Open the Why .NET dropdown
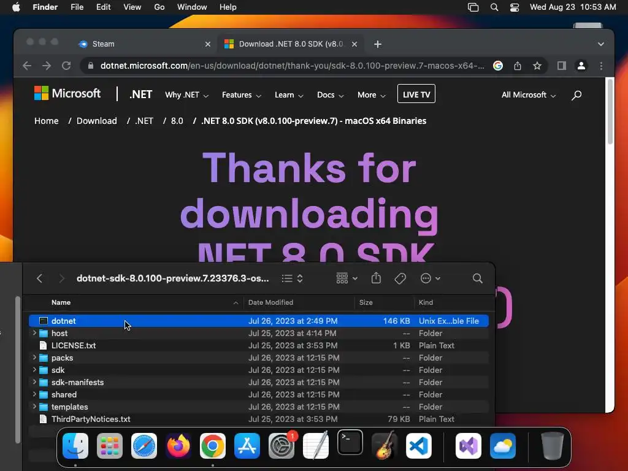 [x=186, y=95]
